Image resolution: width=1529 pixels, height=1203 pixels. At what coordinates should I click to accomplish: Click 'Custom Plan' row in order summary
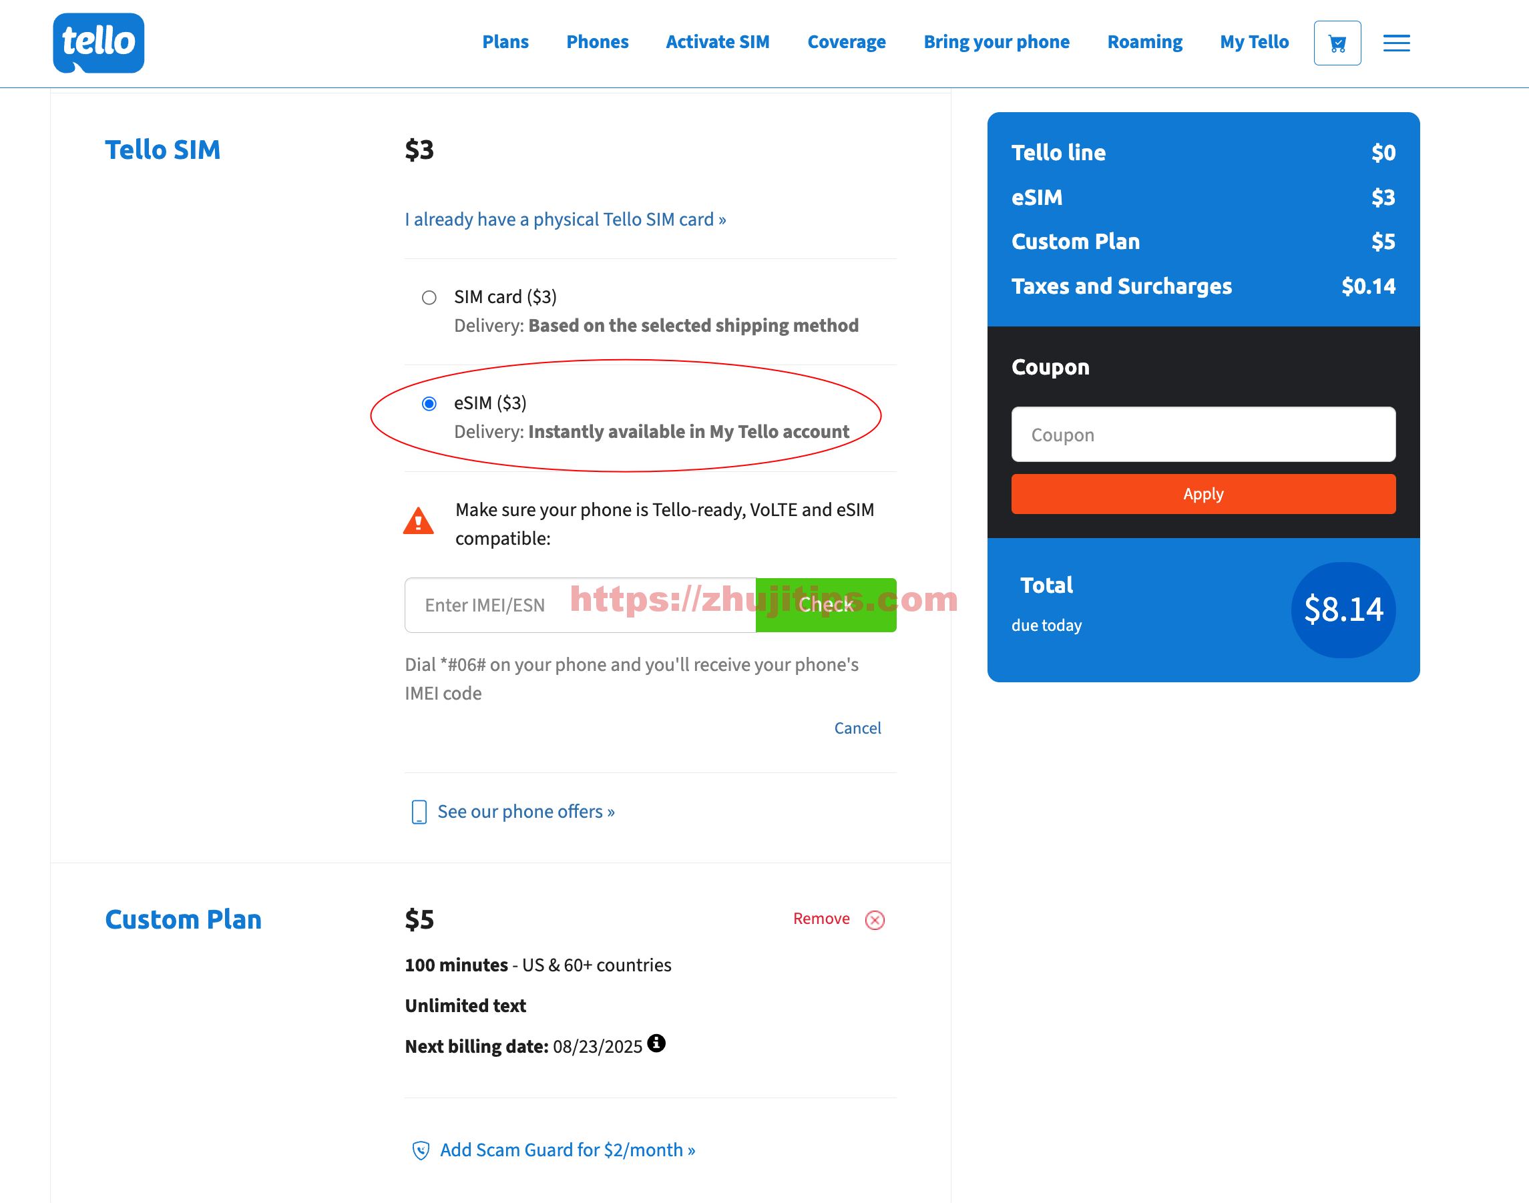[1203, 242]
